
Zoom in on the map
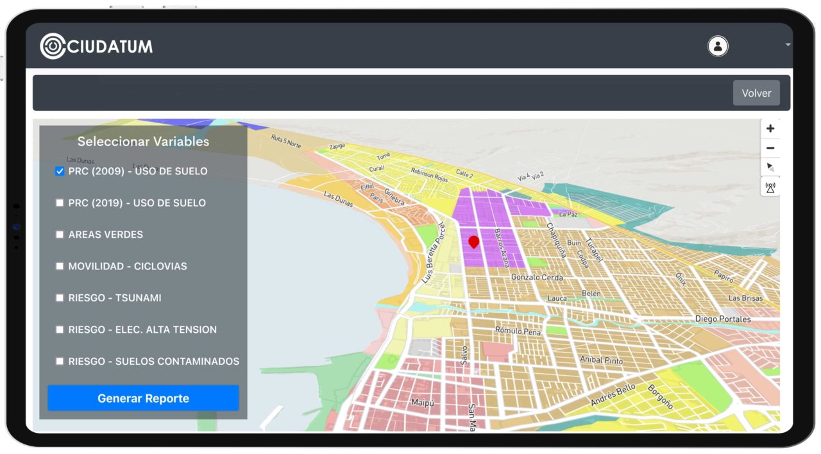pyautogui.click(x=770, y=128)
